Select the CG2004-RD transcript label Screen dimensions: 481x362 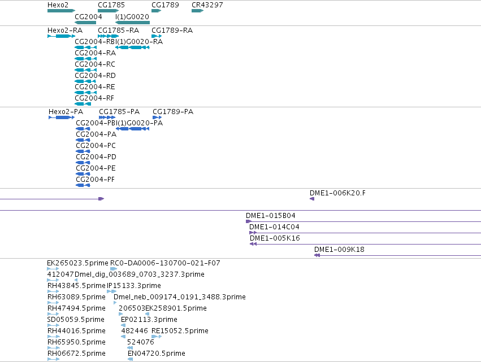pyautogui.click(x=96, y=76)
